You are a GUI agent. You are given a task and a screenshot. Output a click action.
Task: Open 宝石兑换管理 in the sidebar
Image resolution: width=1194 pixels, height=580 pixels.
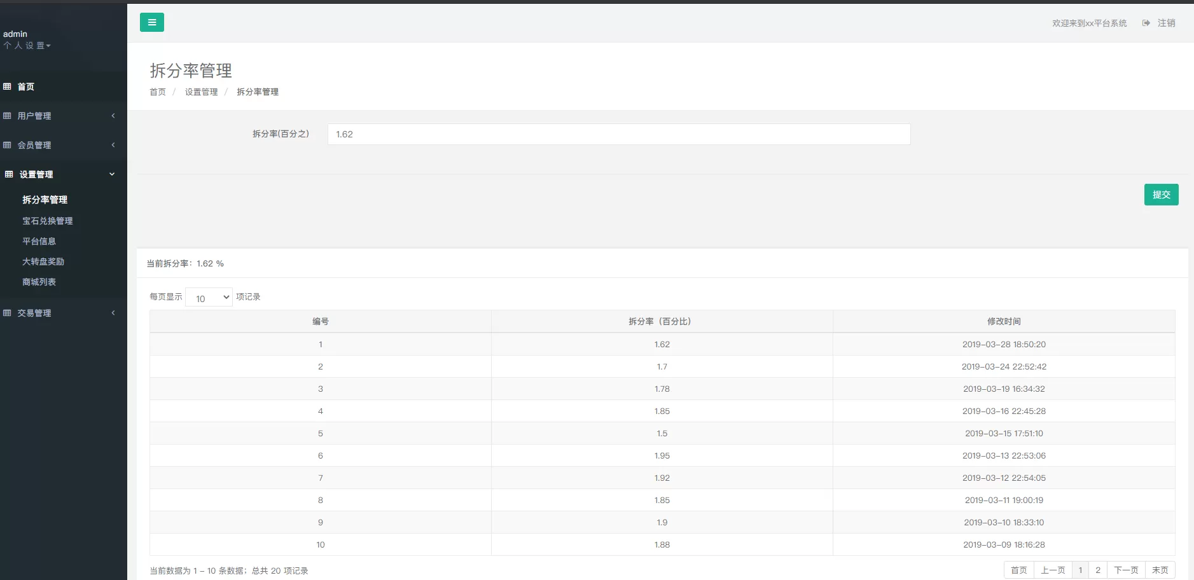pos(48,221)
